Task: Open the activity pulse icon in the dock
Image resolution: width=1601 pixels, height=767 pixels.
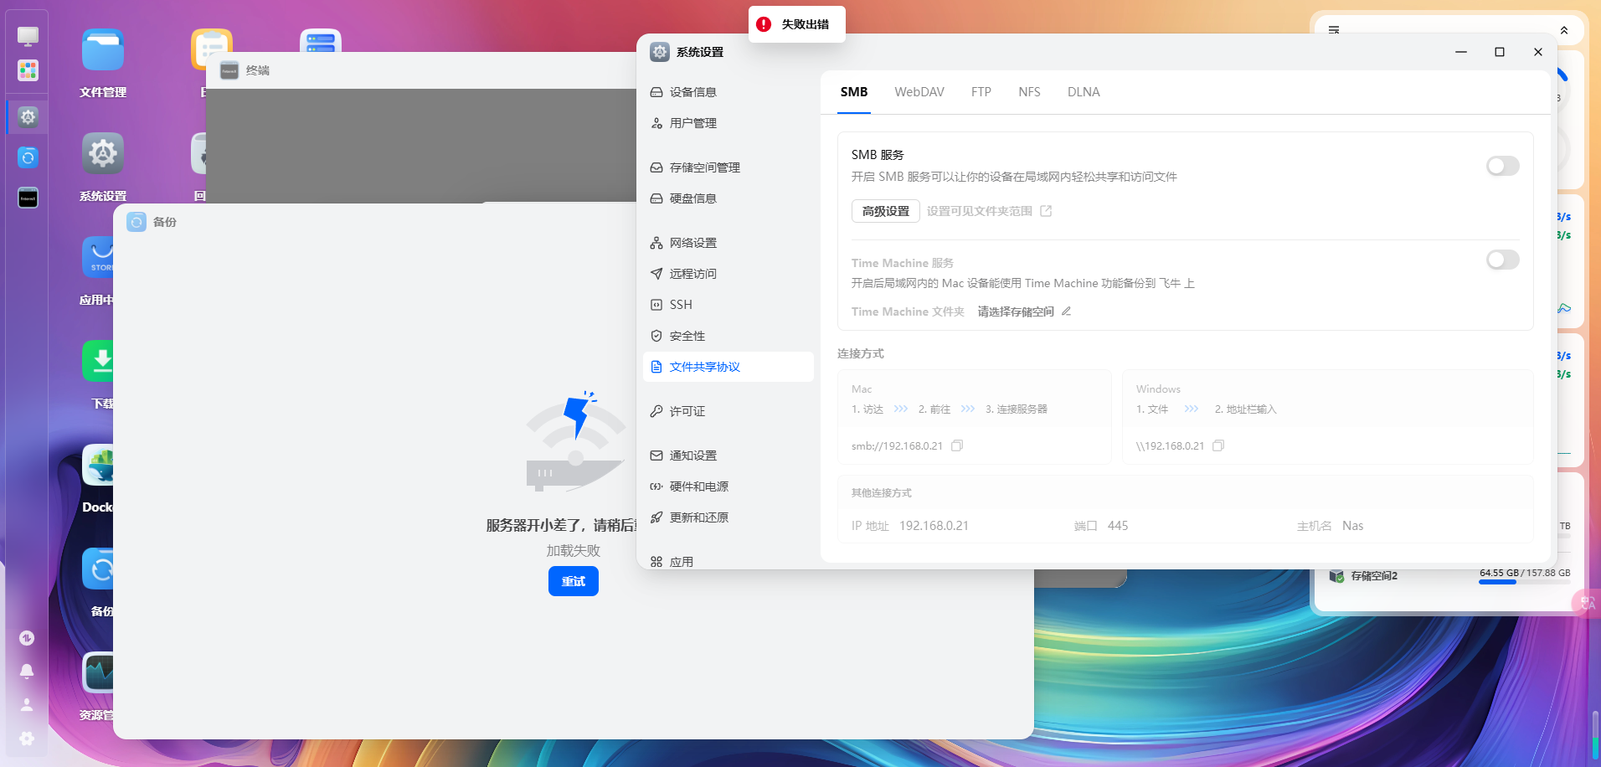Action: [x=27, y=638]
